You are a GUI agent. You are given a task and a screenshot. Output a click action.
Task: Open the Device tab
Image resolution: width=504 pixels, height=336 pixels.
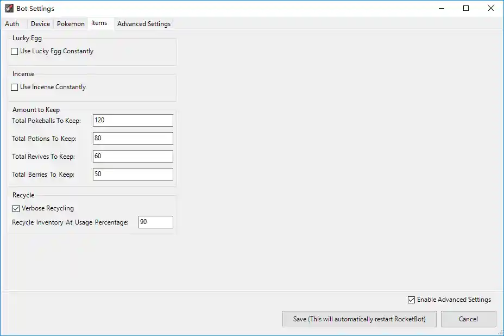tap(40, 24)
